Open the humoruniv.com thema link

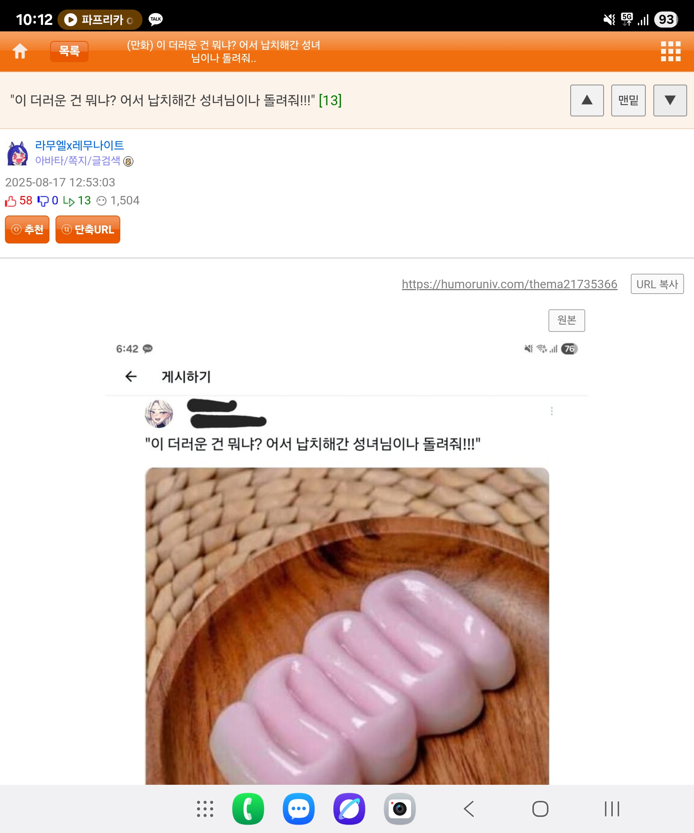[509, 284]
